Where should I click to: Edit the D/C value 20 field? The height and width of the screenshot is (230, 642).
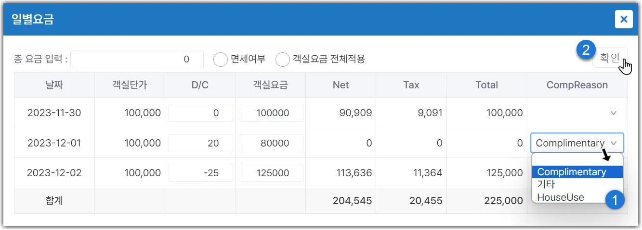pos(200,143)
